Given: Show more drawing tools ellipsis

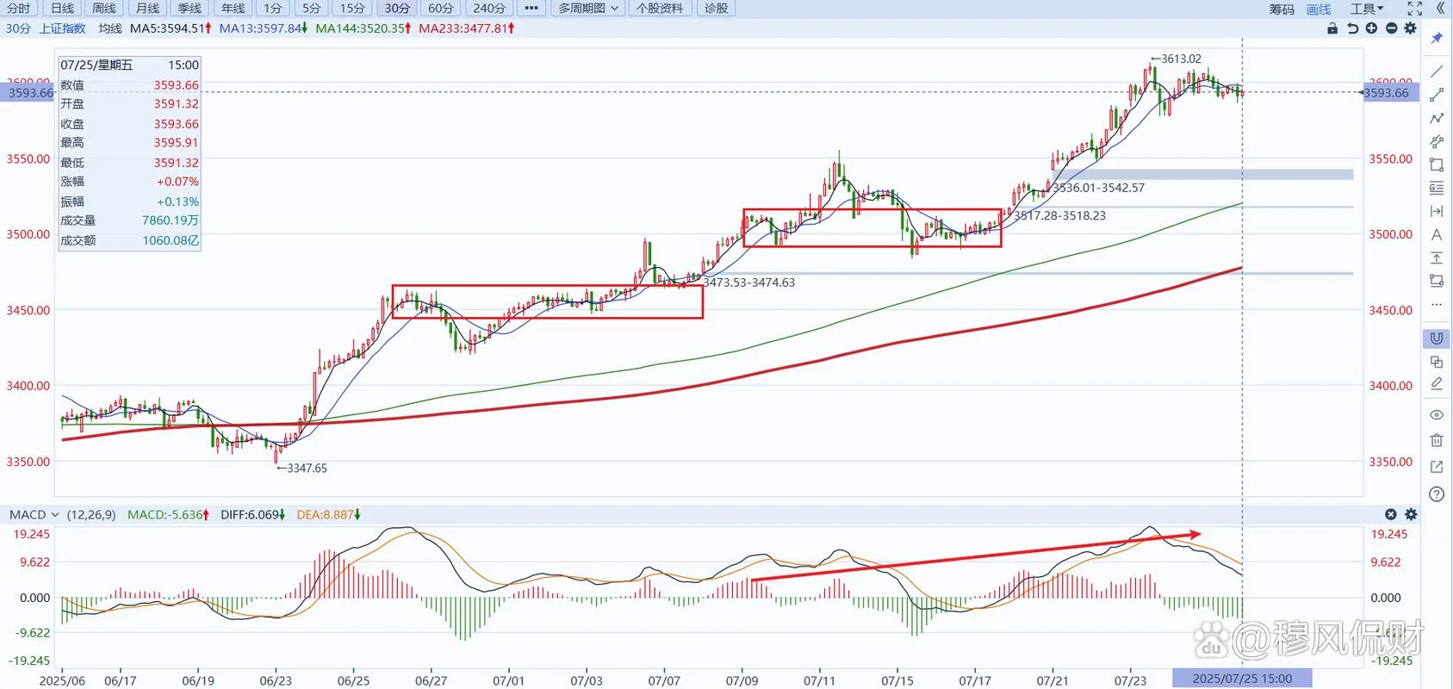Looking at the screenshot, I should click(x=1437, y=304).
